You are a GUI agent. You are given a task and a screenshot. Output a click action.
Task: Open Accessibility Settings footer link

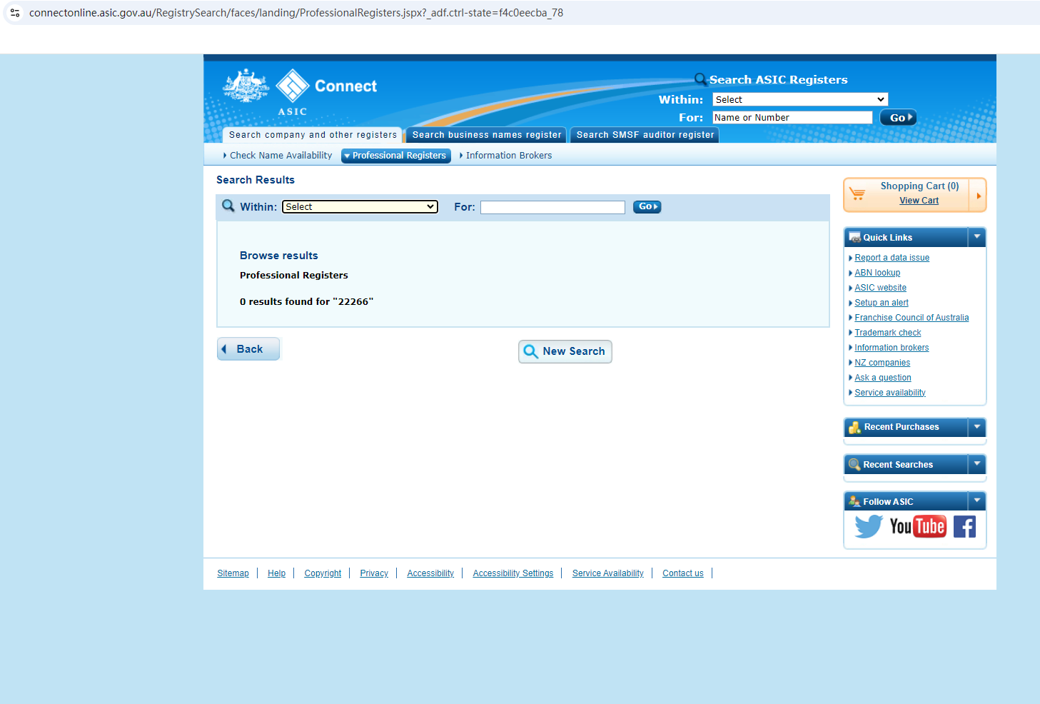pyautogui.click(x=513, y=573)
